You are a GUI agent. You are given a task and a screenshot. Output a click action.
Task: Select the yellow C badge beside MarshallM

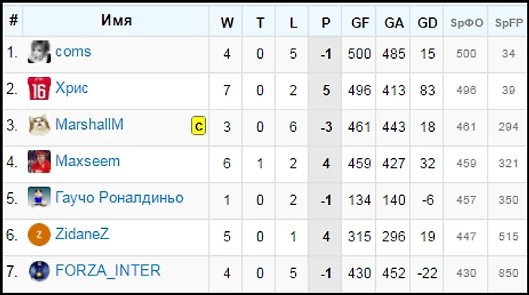click(199, 126)
